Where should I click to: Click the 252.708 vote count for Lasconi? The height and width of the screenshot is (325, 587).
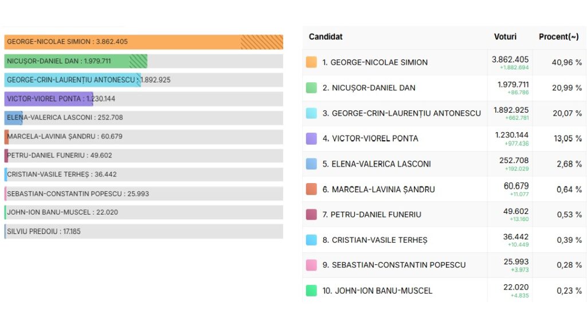(514, 160)
